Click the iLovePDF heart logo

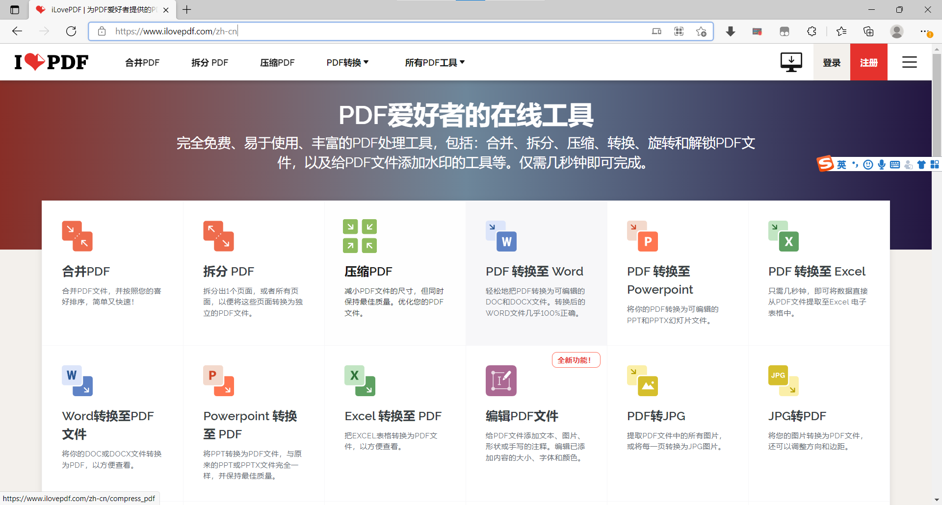point(52,62)
